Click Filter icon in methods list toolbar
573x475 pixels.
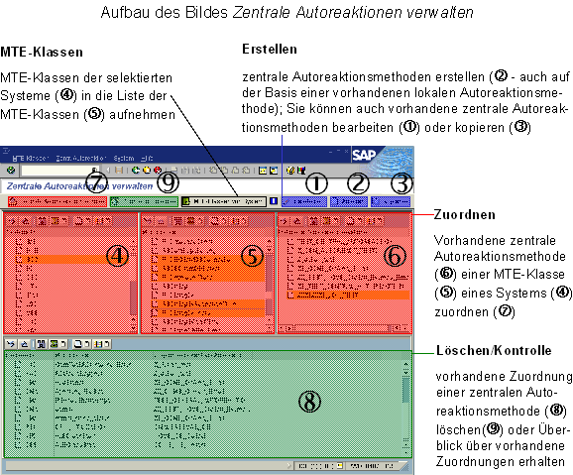(326, 221)
